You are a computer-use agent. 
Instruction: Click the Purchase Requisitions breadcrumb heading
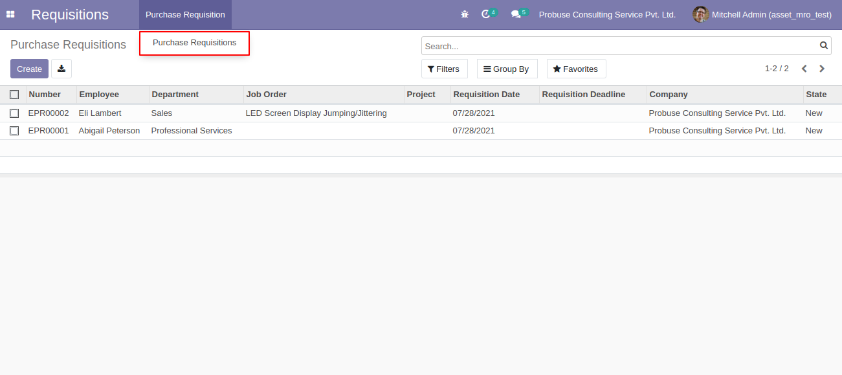pyautogui.click(x=68, y=45)
